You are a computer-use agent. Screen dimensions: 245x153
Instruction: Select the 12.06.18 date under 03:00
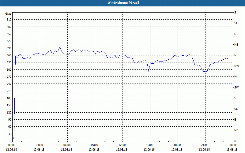39,149
